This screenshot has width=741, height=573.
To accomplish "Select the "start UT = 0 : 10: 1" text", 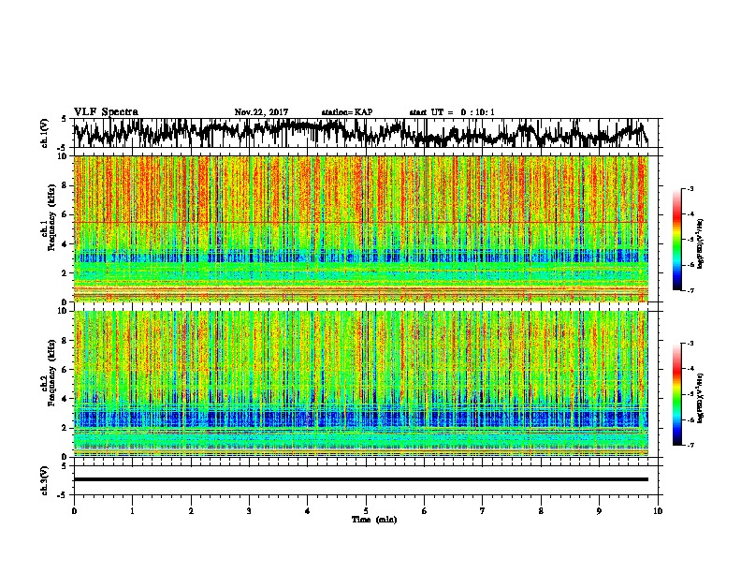I will (x=452, y=112).
